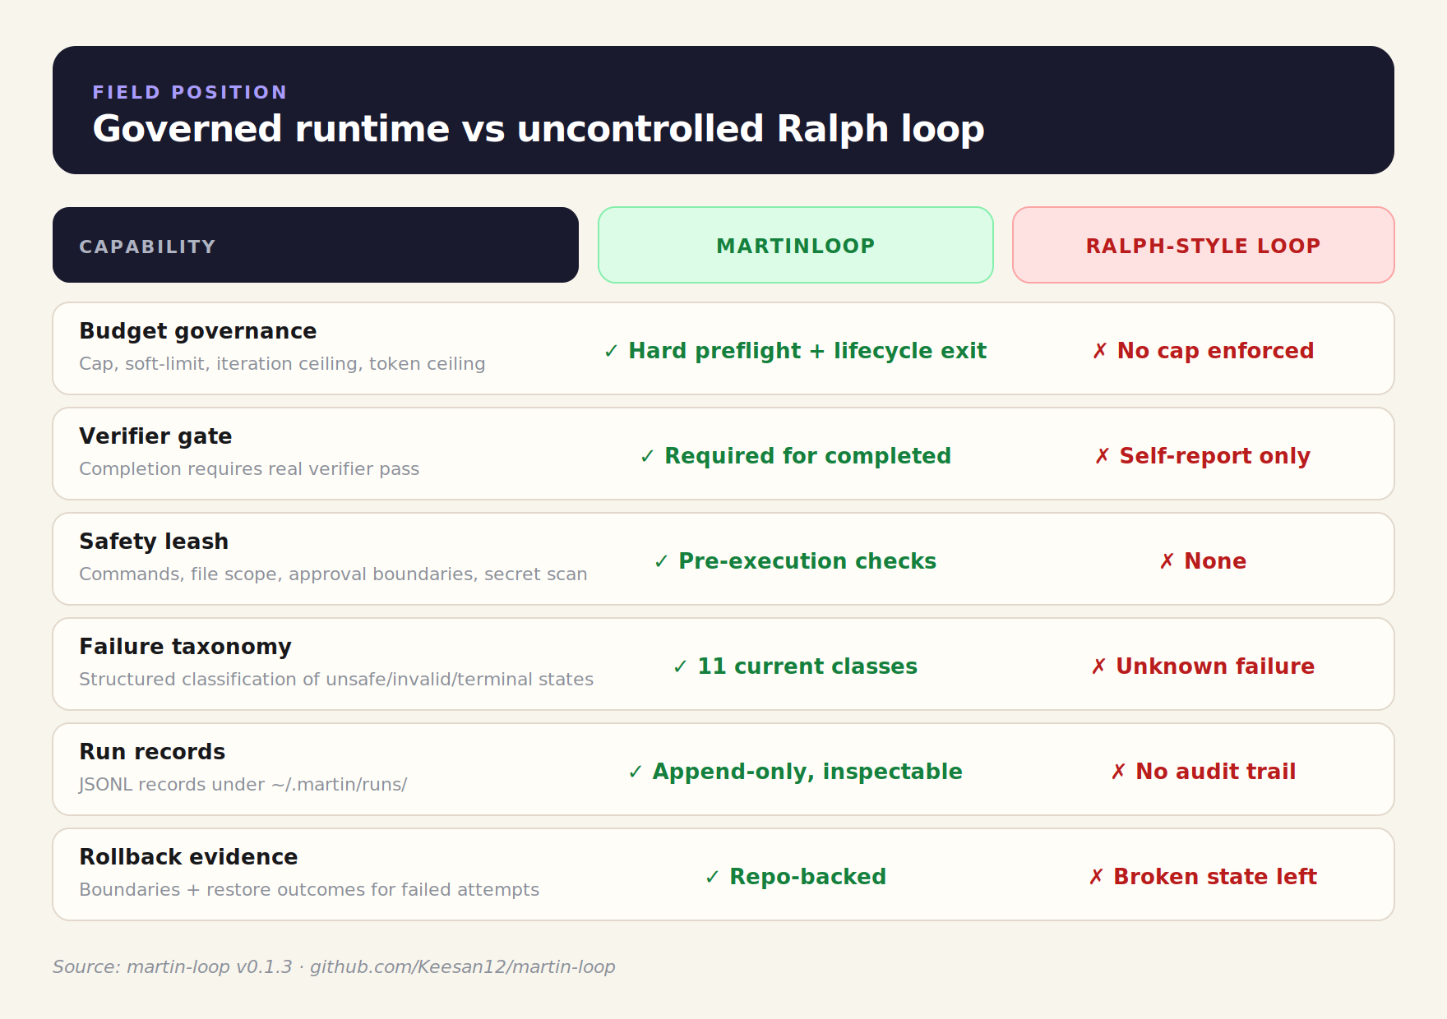Click 'Repo-backed' cell
This screenshot has height=1019, width=1447.
point(795,877)
